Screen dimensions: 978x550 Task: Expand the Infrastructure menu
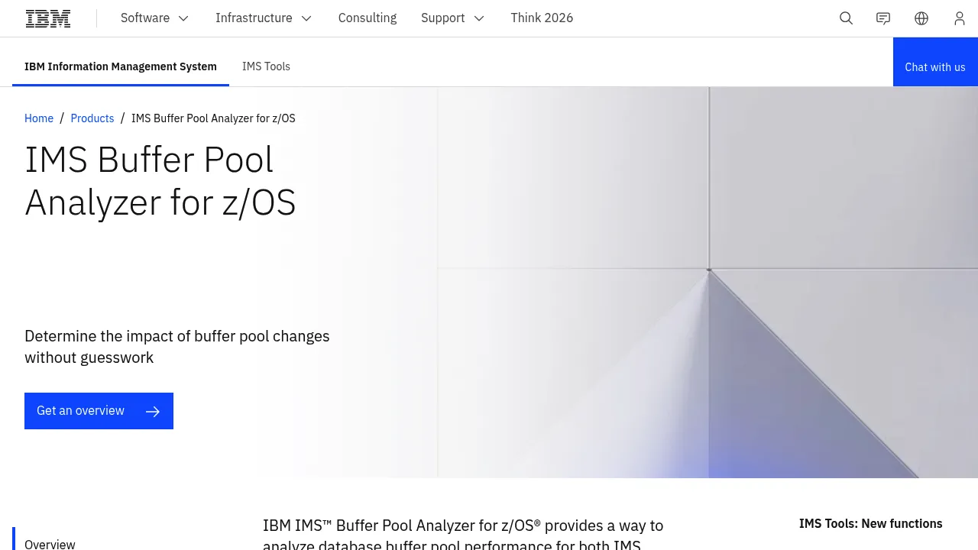264,18
